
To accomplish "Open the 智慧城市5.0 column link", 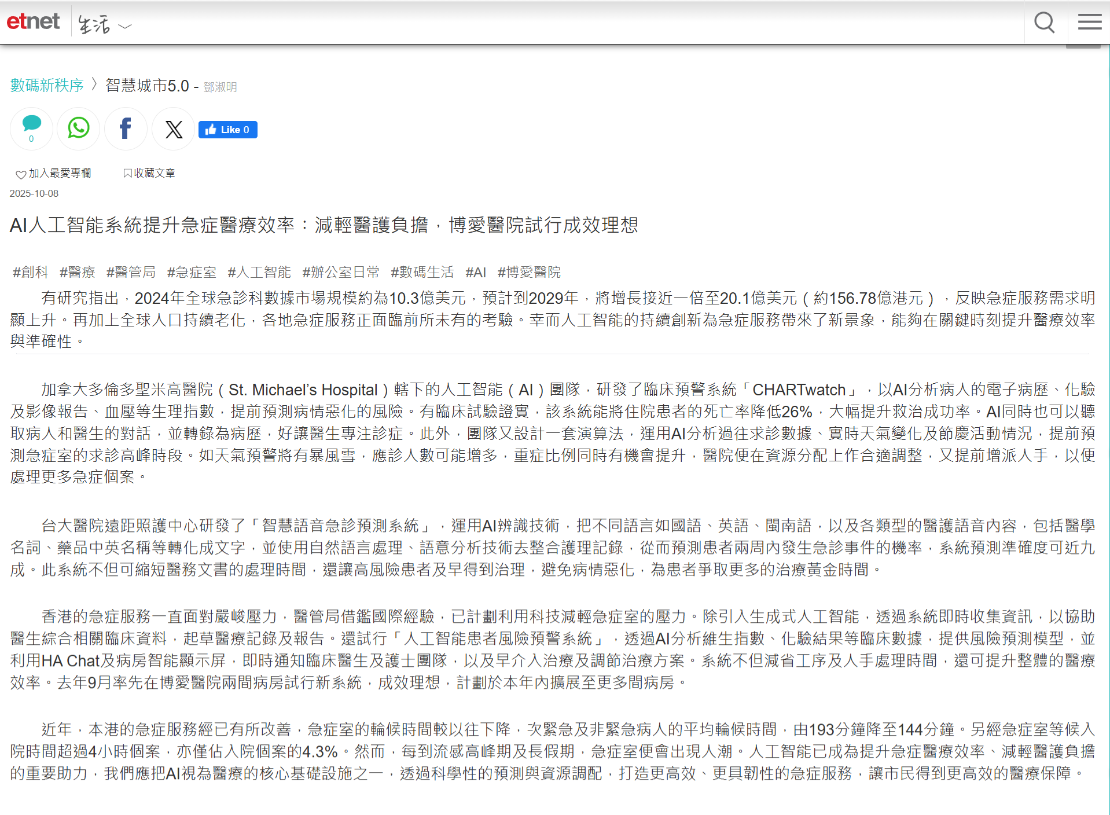I will pyautogui.click(x=147, y=86).
